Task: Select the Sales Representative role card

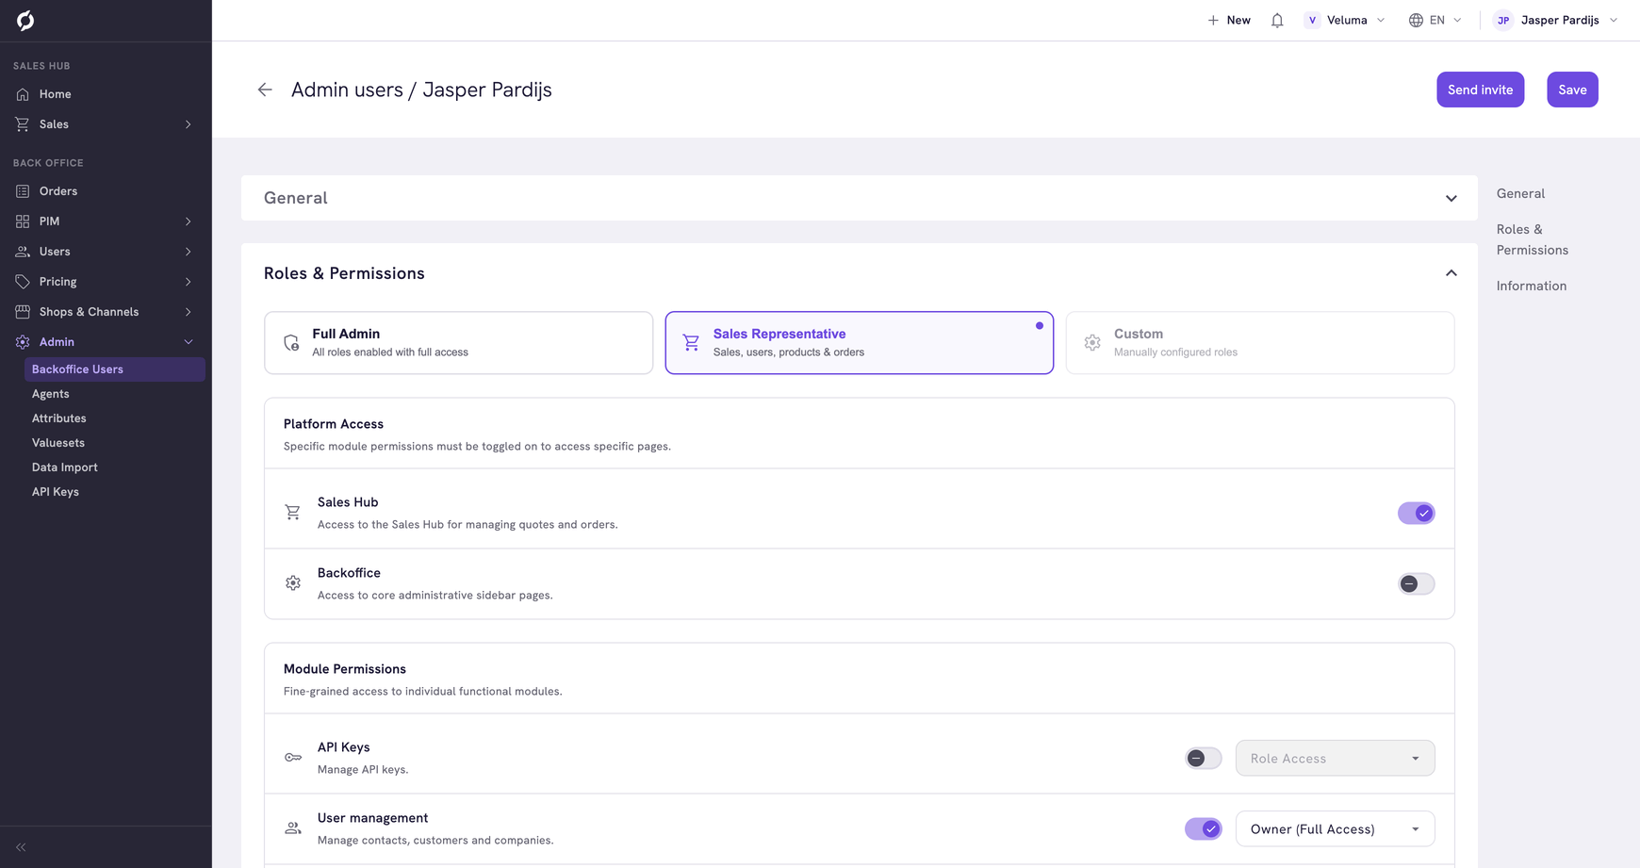Action: [x=860, y=343]
